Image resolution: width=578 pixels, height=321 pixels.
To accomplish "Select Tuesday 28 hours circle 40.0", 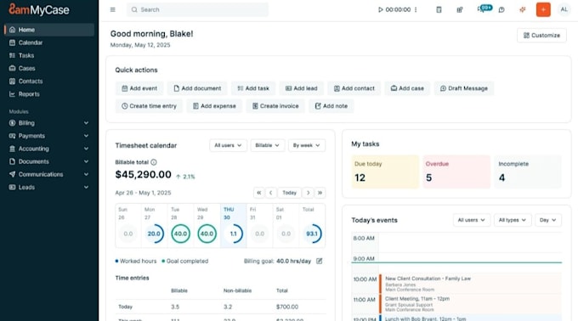I will [x=180, y=234].
